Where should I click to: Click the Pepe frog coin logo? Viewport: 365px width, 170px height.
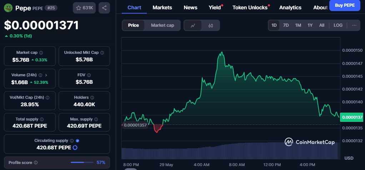click(8, 8)
